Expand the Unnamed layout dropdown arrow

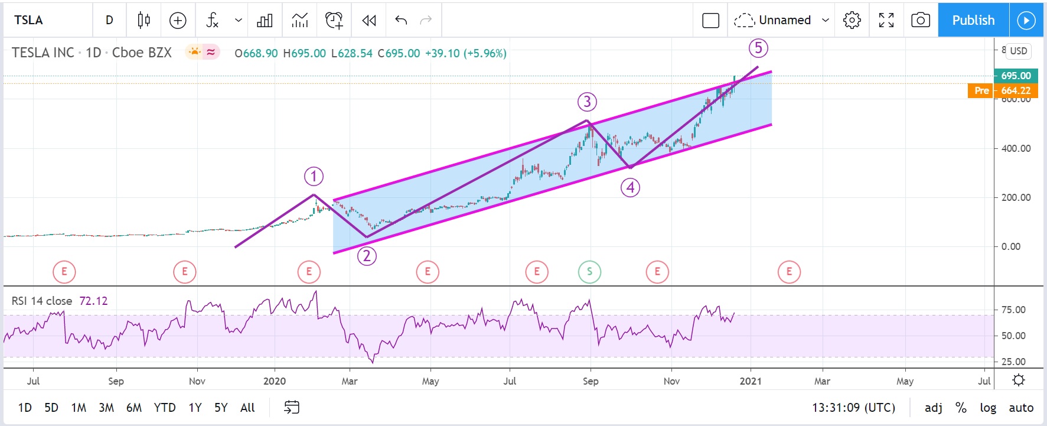click(826, 20)
